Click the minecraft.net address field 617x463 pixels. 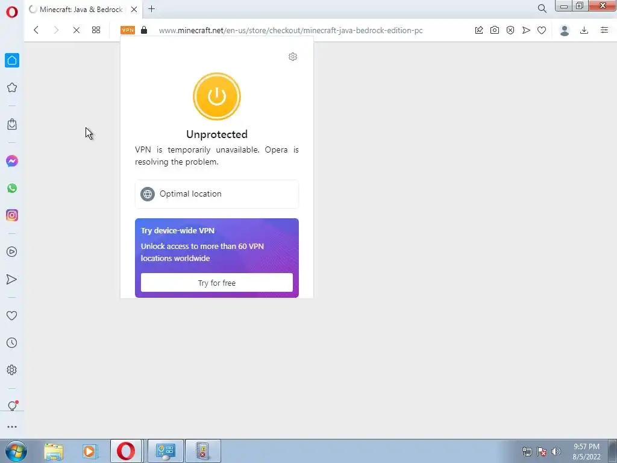[x=291, y=30]
